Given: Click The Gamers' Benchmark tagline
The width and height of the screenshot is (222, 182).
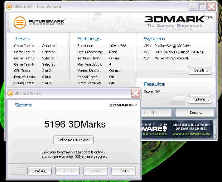Looking at the screenshot, I should (x=175, y=26).
